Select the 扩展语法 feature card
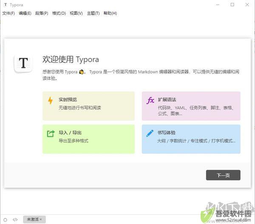Screen dimensions: 255x224 tap(191, 106)
